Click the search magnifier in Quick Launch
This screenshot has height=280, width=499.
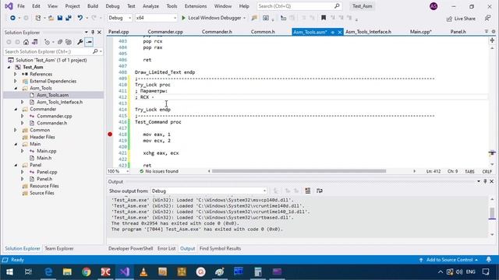coord(337,6)
